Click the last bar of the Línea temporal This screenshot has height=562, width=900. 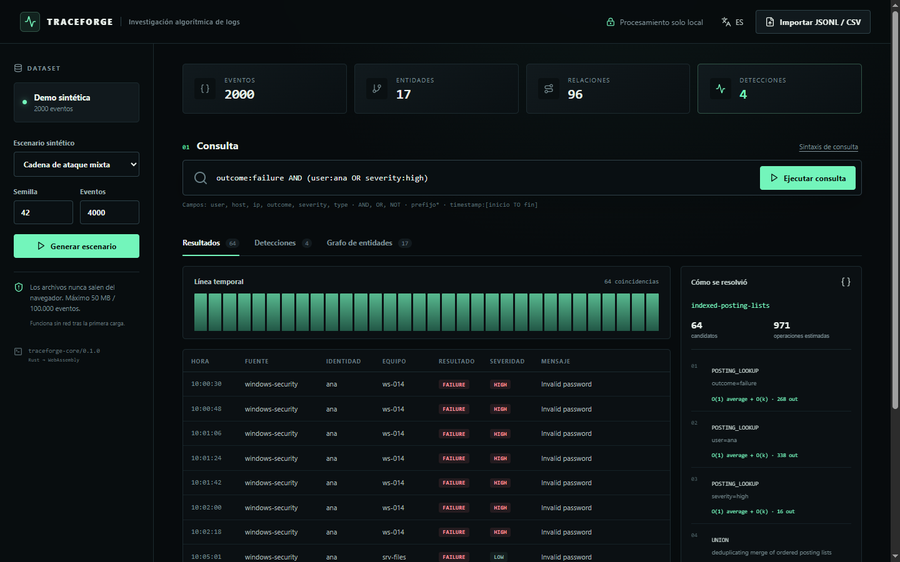coord(652,312)
